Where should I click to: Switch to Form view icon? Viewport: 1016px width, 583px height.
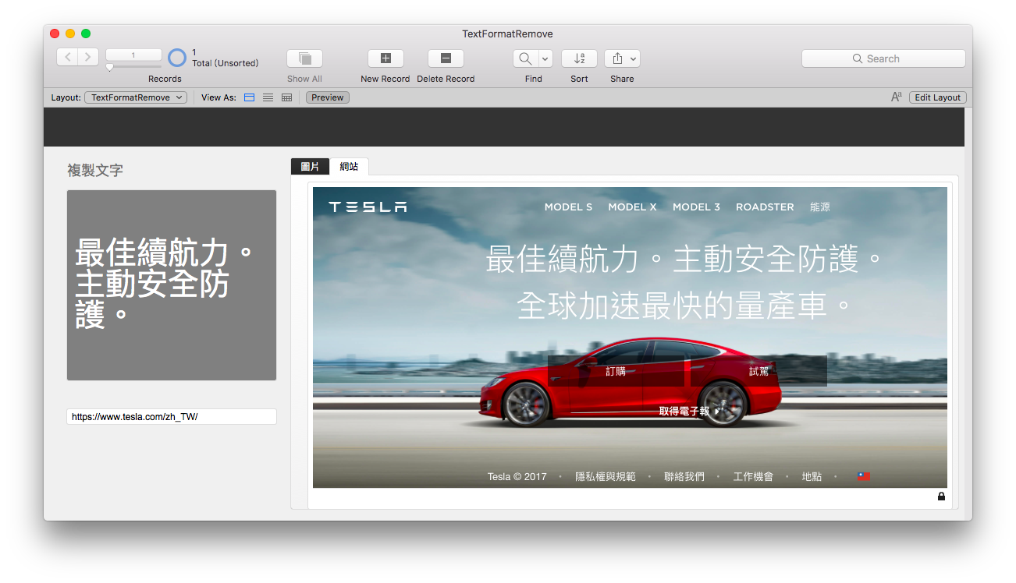[x=250, y=97]
